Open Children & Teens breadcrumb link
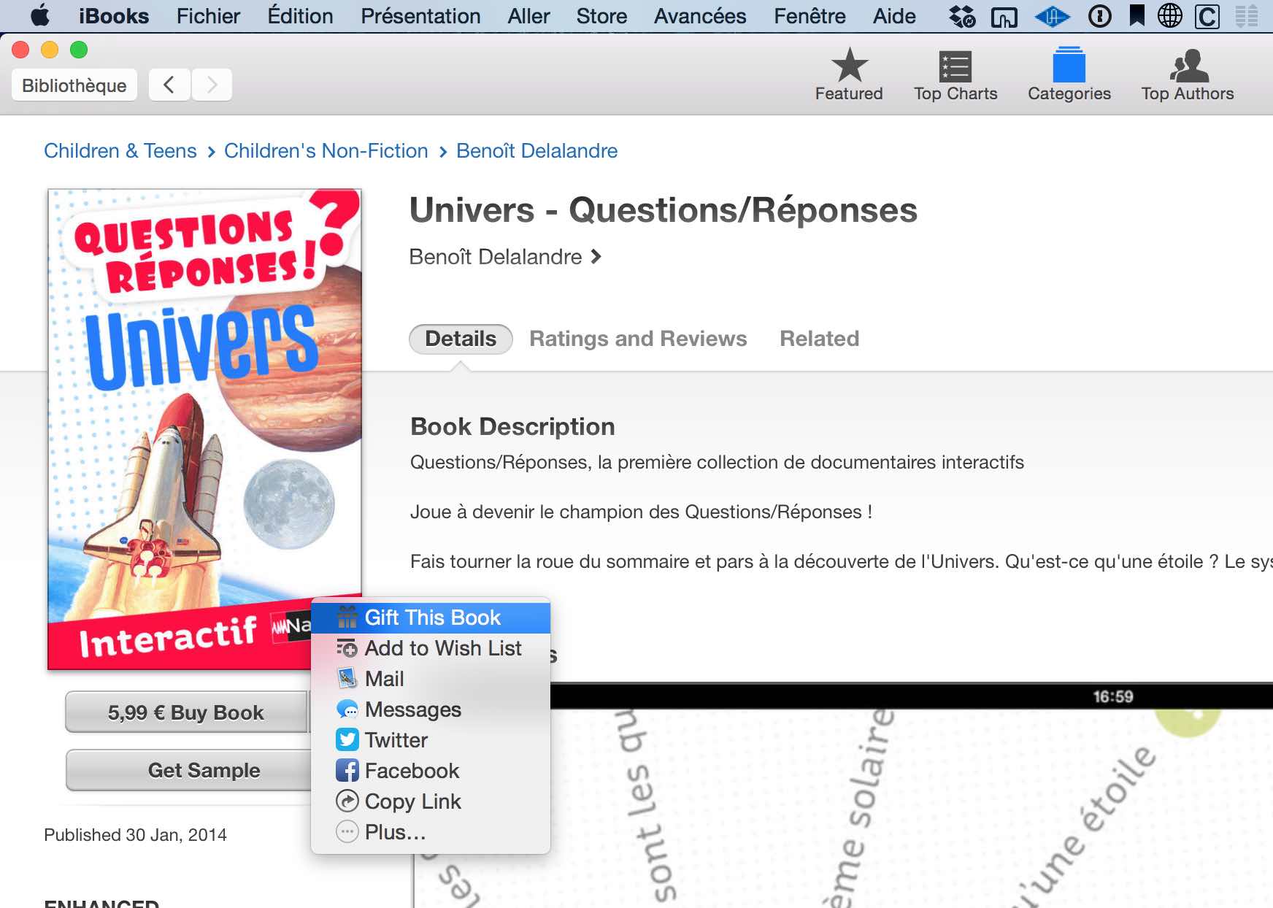The image size is (1273, 908). click(x=120, y=150)
